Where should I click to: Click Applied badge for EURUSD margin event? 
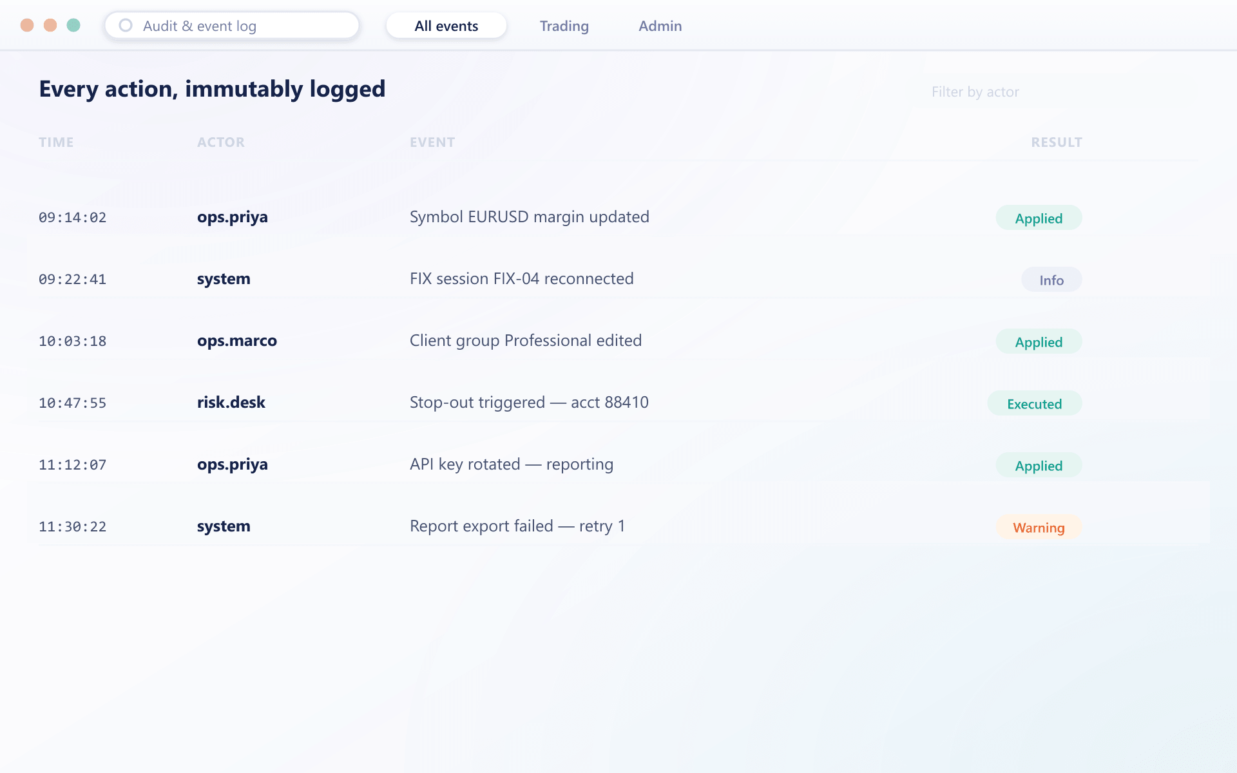1039,218
